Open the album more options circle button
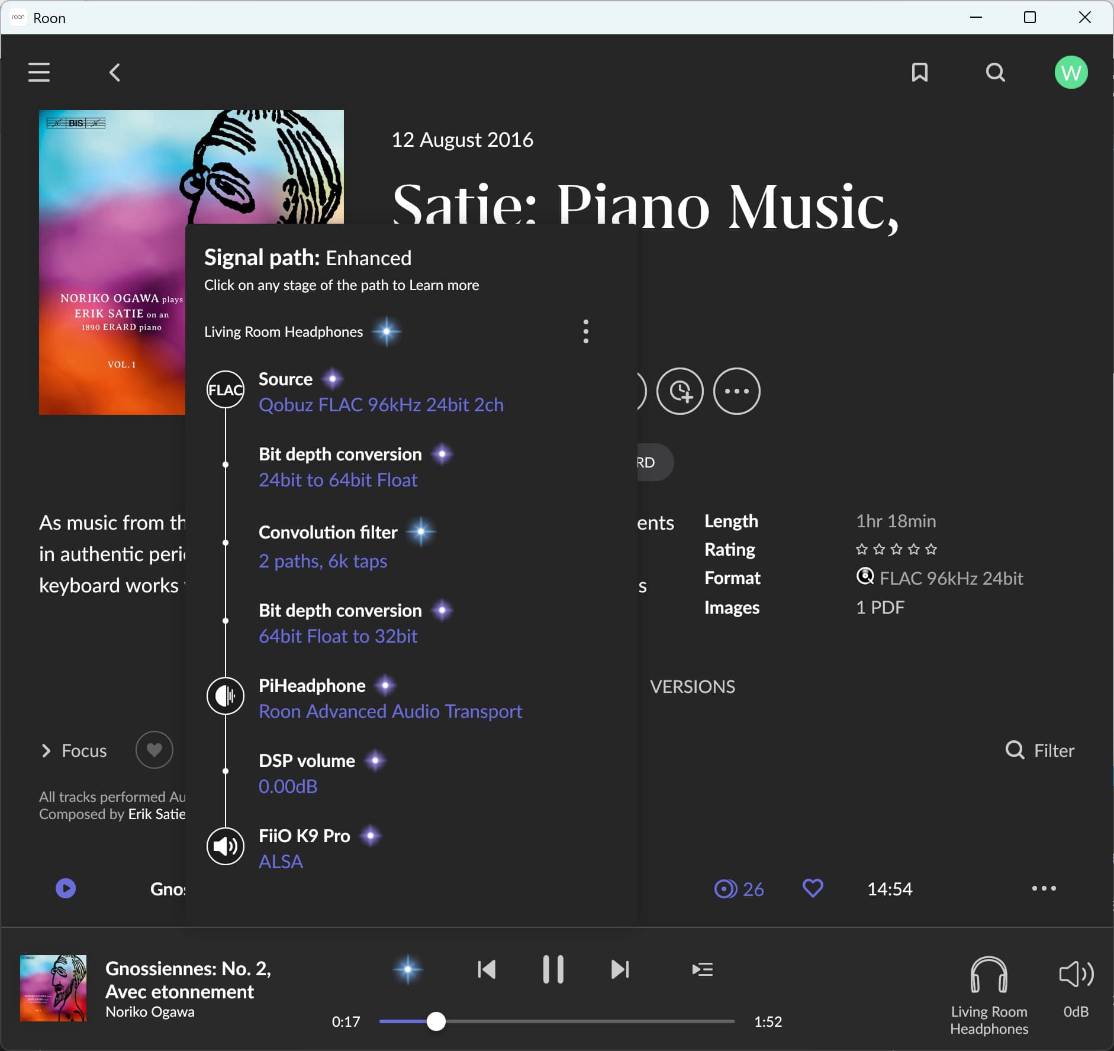This screenshot has height=1051, width=1114. point(736,391)
